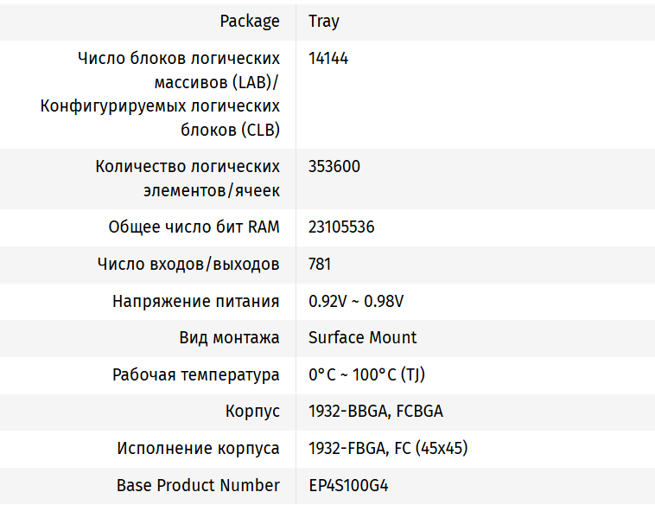Click the "Рабочая температура" label
The height and width of the screenshot is (505, 655).
196,375
